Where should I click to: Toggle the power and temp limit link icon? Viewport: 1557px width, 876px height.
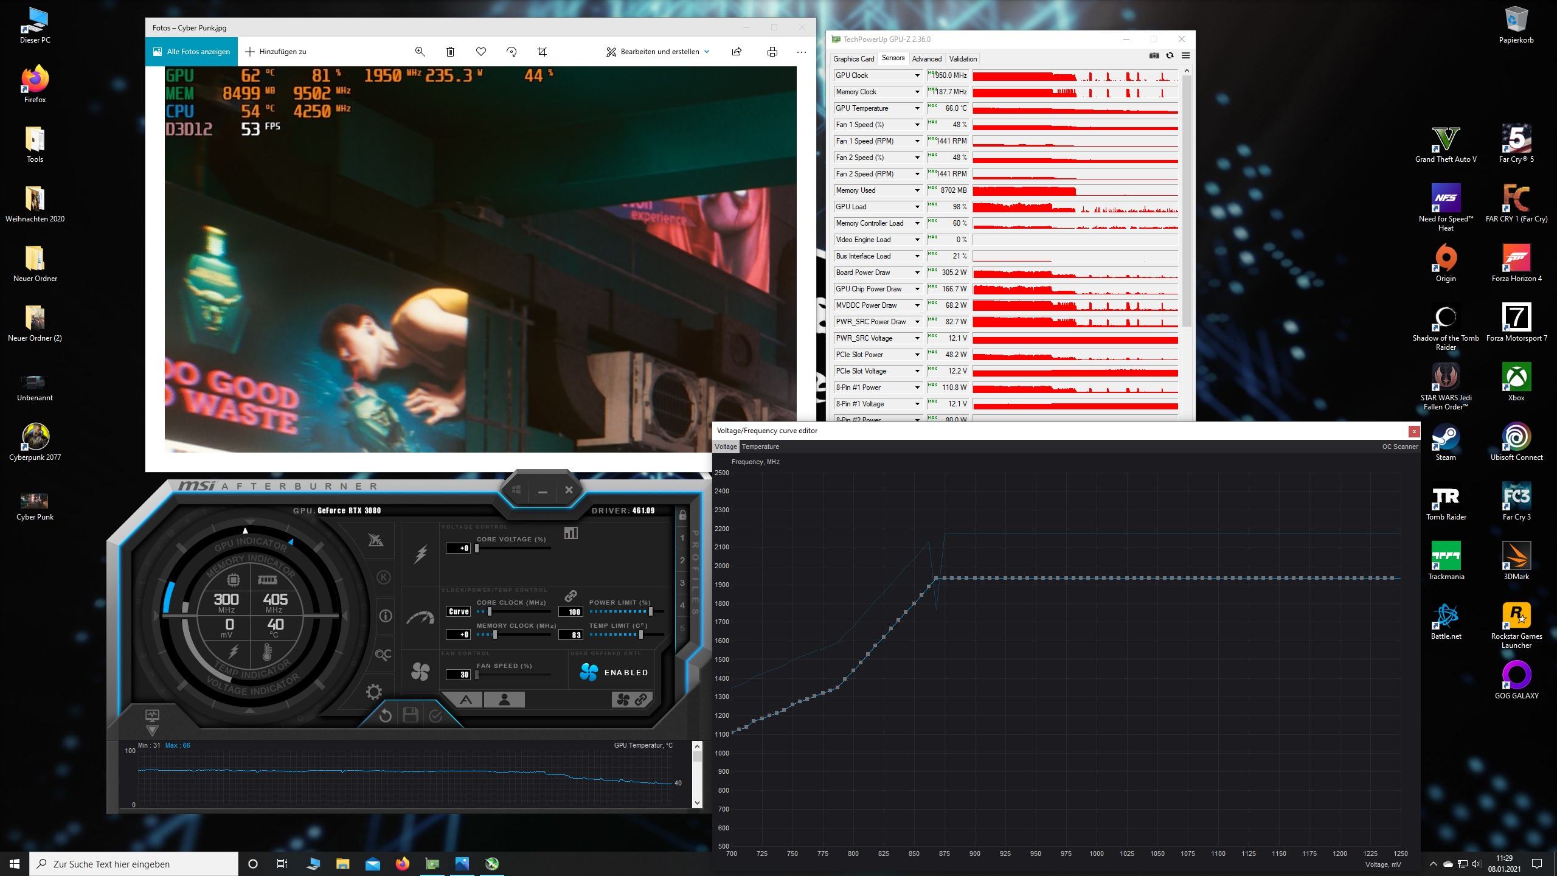pos(570,596)
